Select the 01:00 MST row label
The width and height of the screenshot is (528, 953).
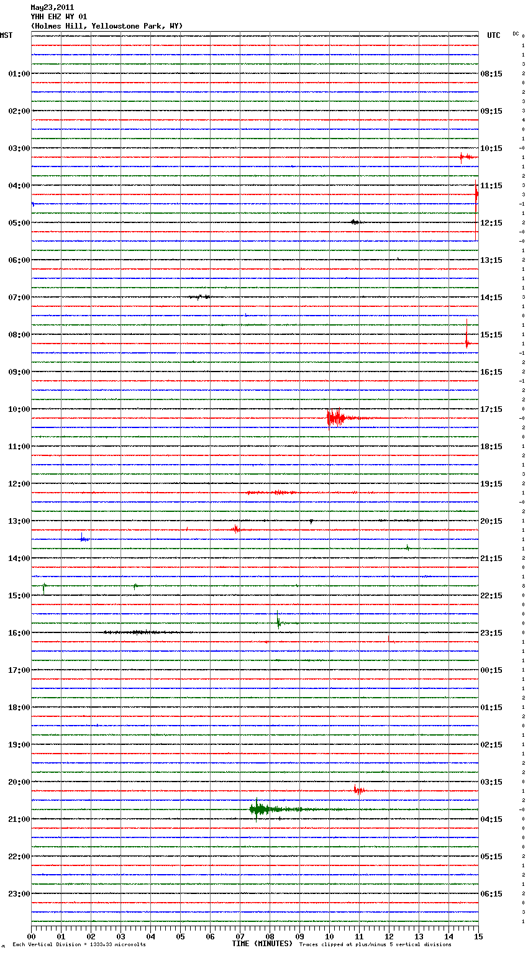click(x=19, y=74)
